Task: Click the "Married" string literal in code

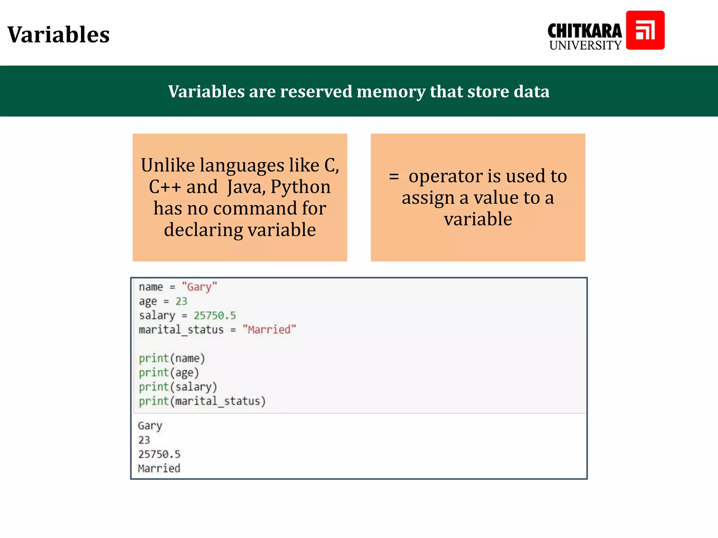Action: [x=269, y=330]
